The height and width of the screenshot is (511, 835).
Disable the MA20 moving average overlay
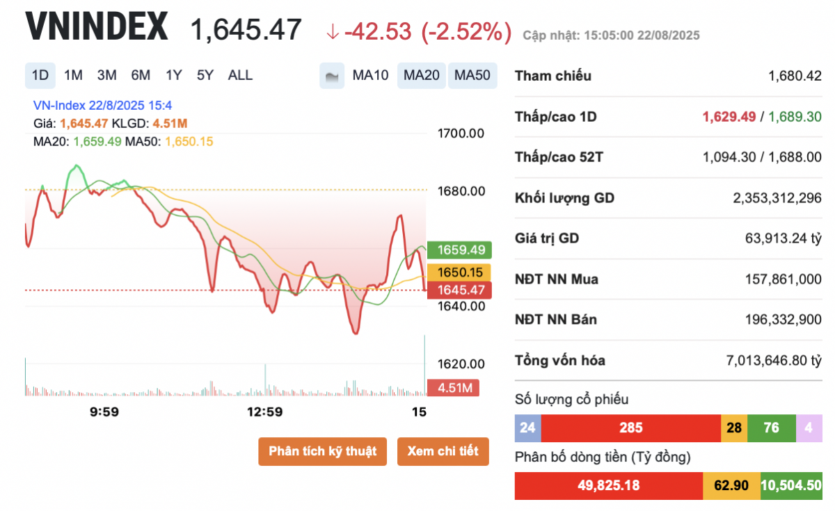click(422, 76)
